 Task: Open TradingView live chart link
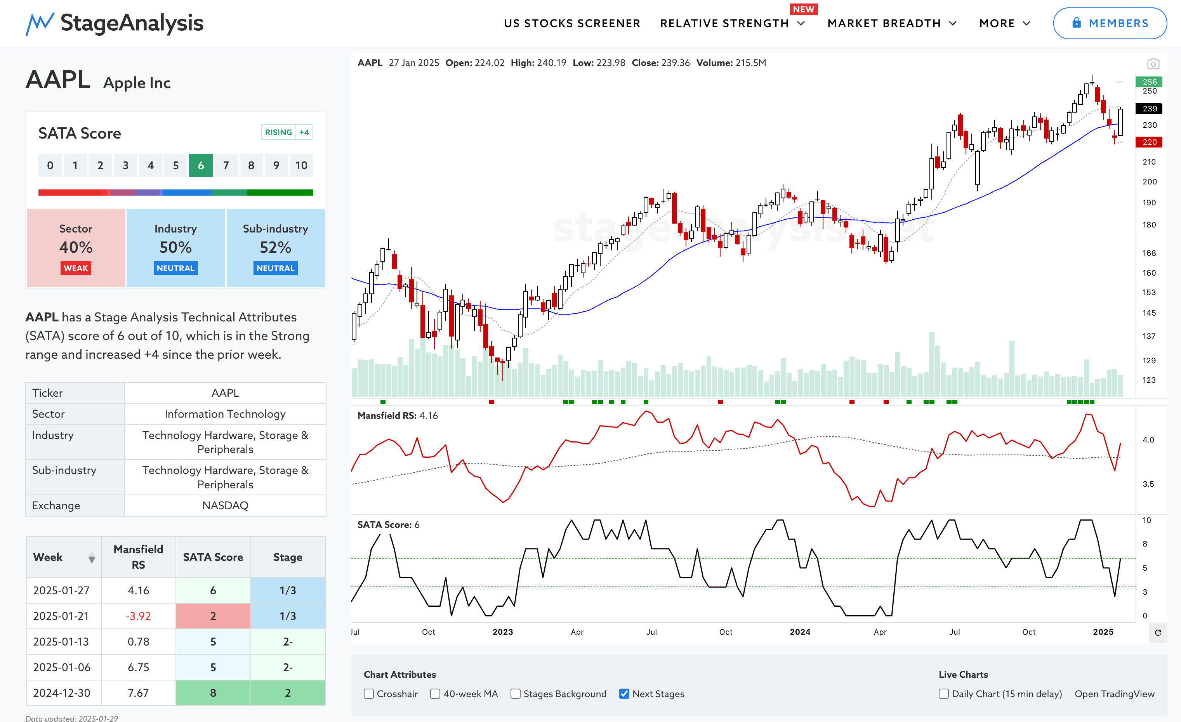pyautogui.click(x=1114, y=694)
